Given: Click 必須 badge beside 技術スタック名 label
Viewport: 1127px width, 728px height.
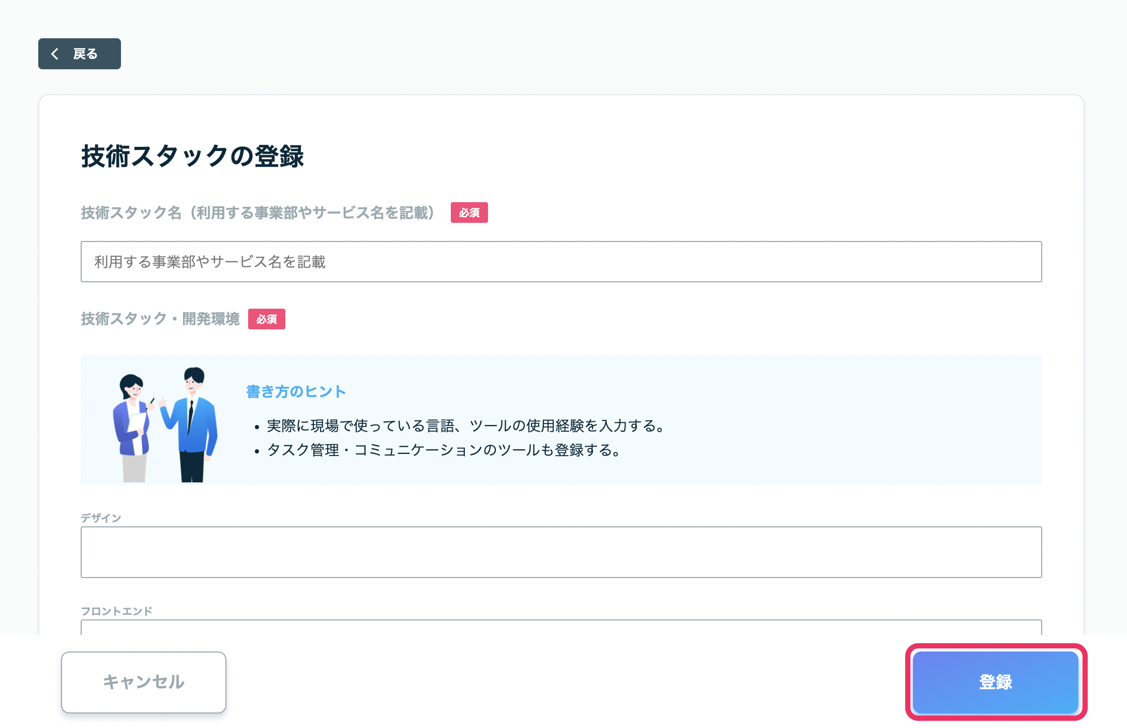Looking at the screenshot, I should pyautogui.click(x=469, y=213).
